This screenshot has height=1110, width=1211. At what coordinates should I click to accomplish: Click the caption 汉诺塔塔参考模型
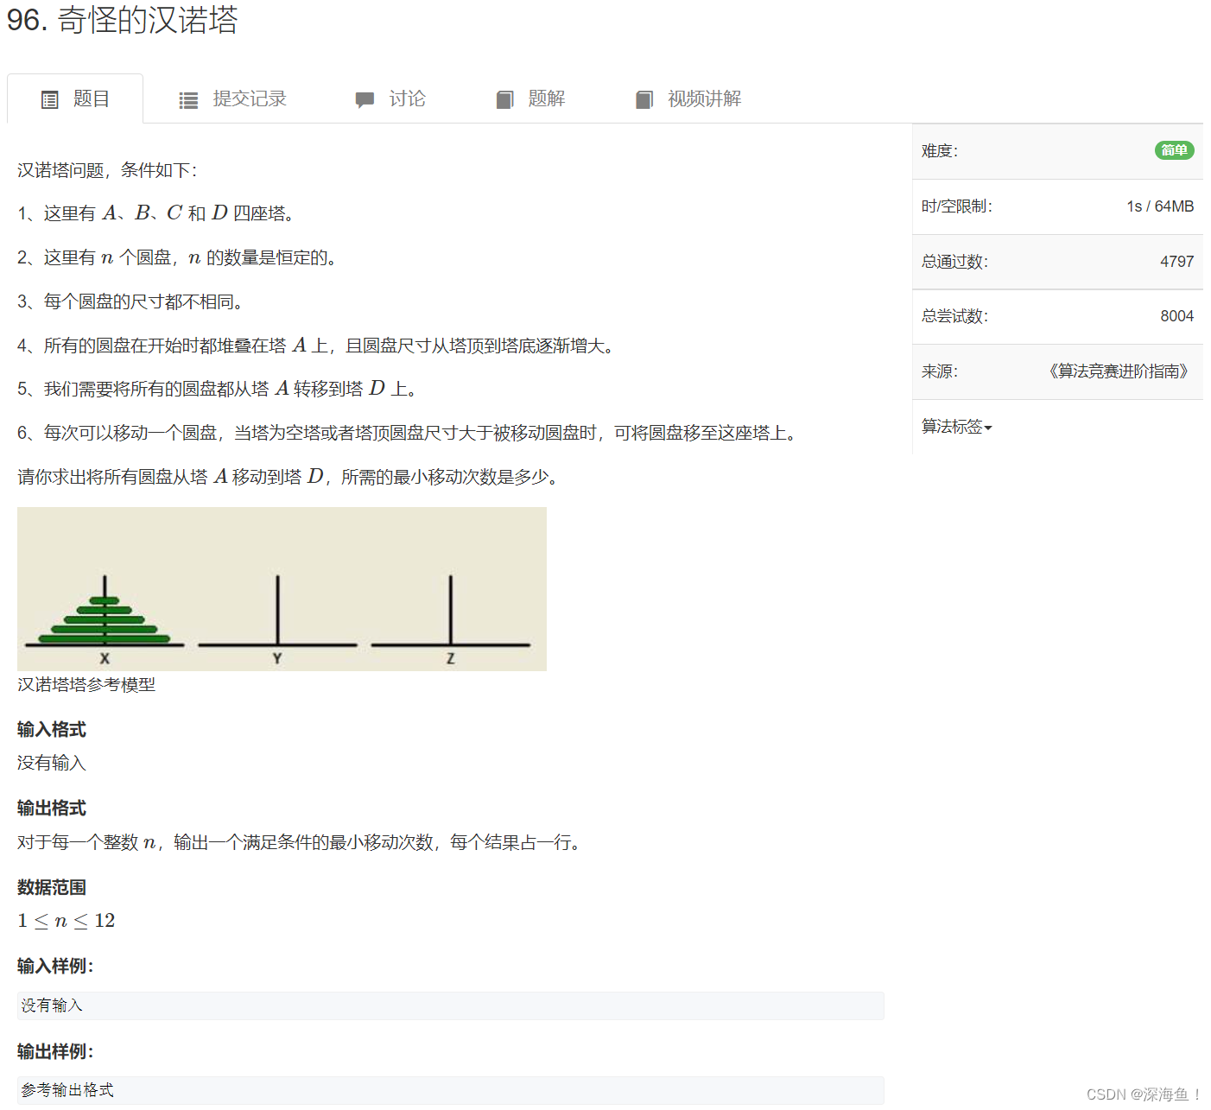pyautogui.click(x=86, y=685)
